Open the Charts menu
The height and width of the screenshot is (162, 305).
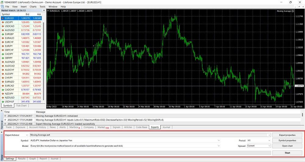tap(33, 7)
